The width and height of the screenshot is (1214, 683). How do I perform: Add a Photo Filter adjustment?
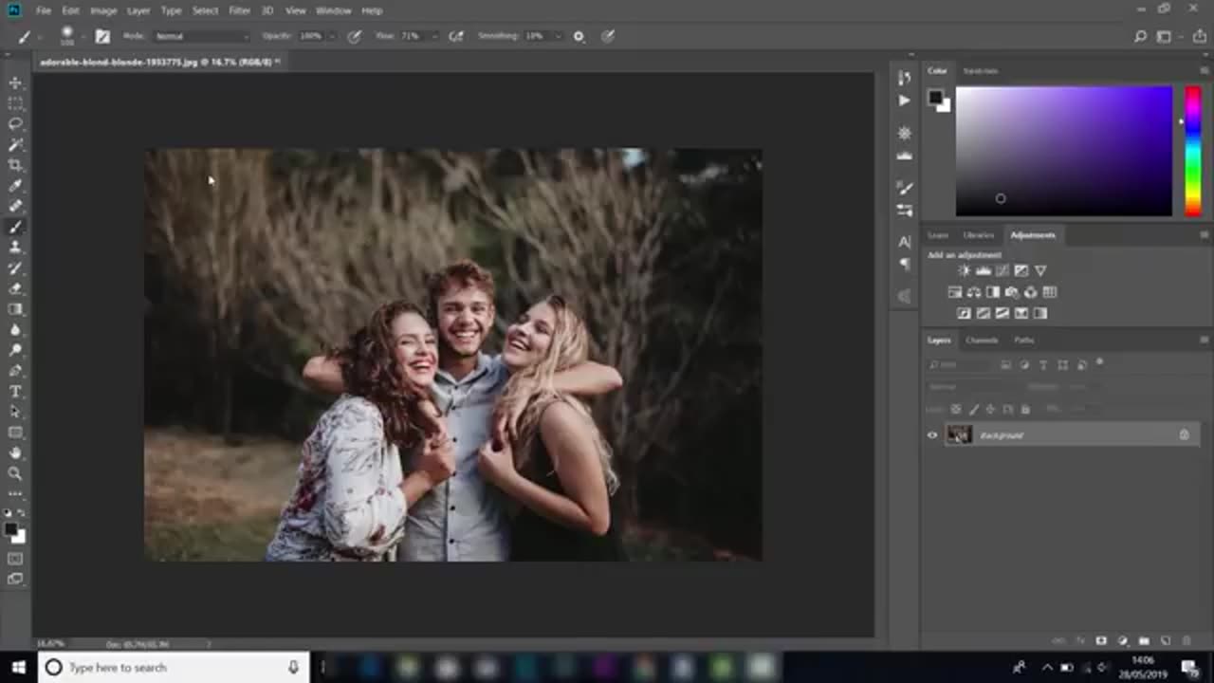1012,292
